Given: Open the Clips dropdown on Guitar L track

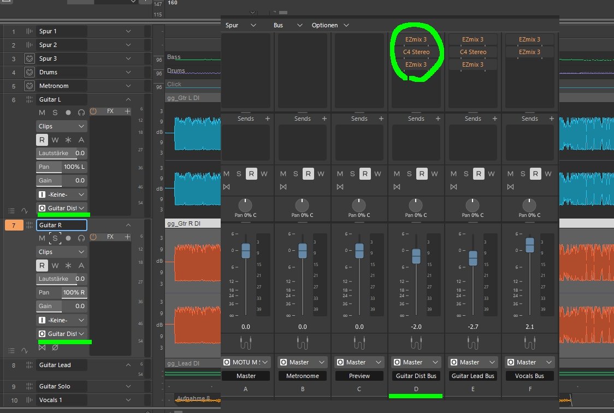Looking at the screenshot, I should point(61,126).
